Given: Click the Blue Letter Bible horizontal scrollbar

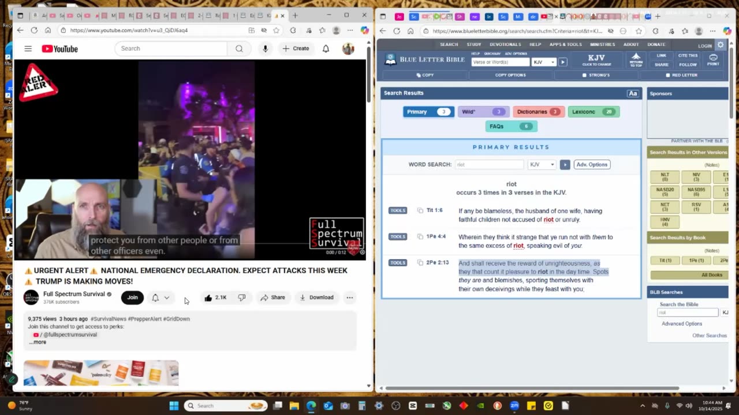Looking at the screenshot, I should (532, 388).
